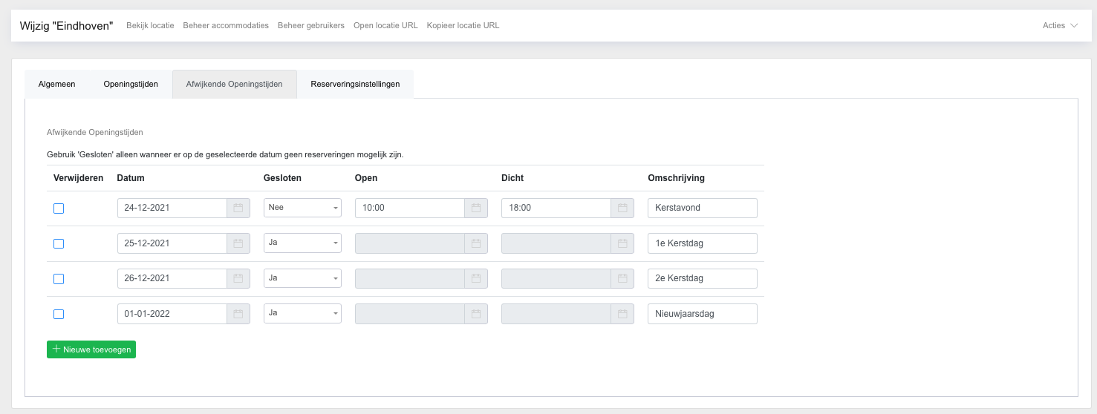This screenshot has height=414, width=1097.
Task: Click time picker icon beside 18:00 Dicht field
Action: 622,208
